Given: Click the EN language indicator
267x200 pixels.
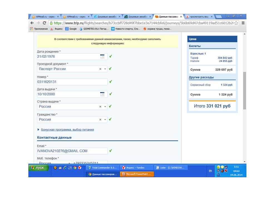Looking at the screenshot, I should pos(211,171).
